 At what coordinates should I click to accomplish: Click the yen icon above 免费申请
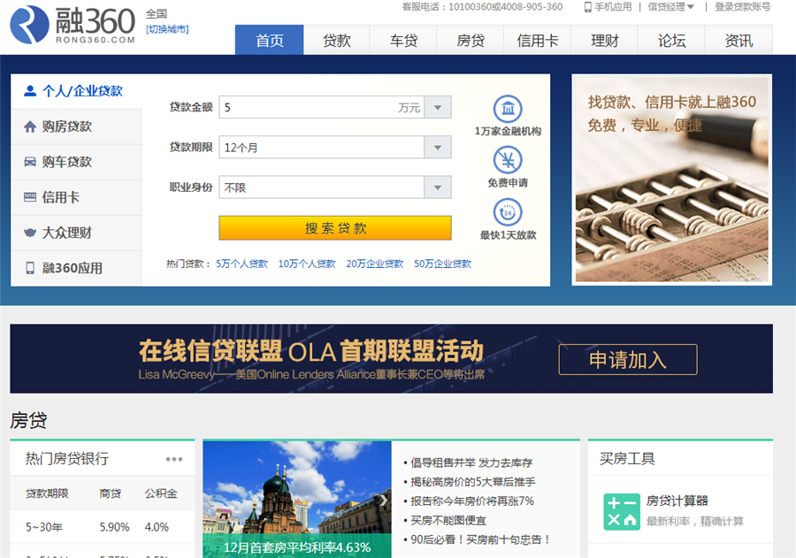(x=508, y=161)
